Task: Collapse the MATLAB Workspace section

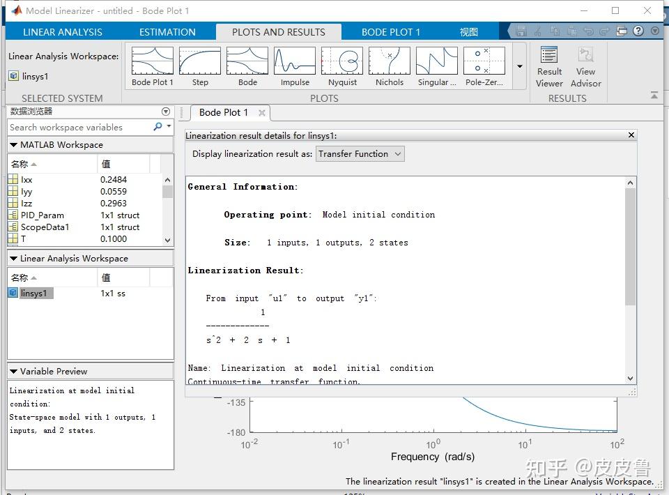Action: (x=15, y=144)
